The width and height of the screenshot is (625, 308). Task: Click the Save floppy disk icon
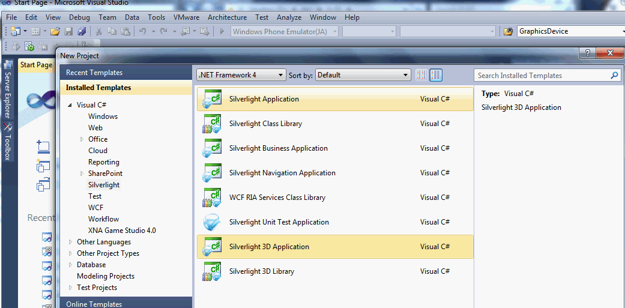[68, 31]
